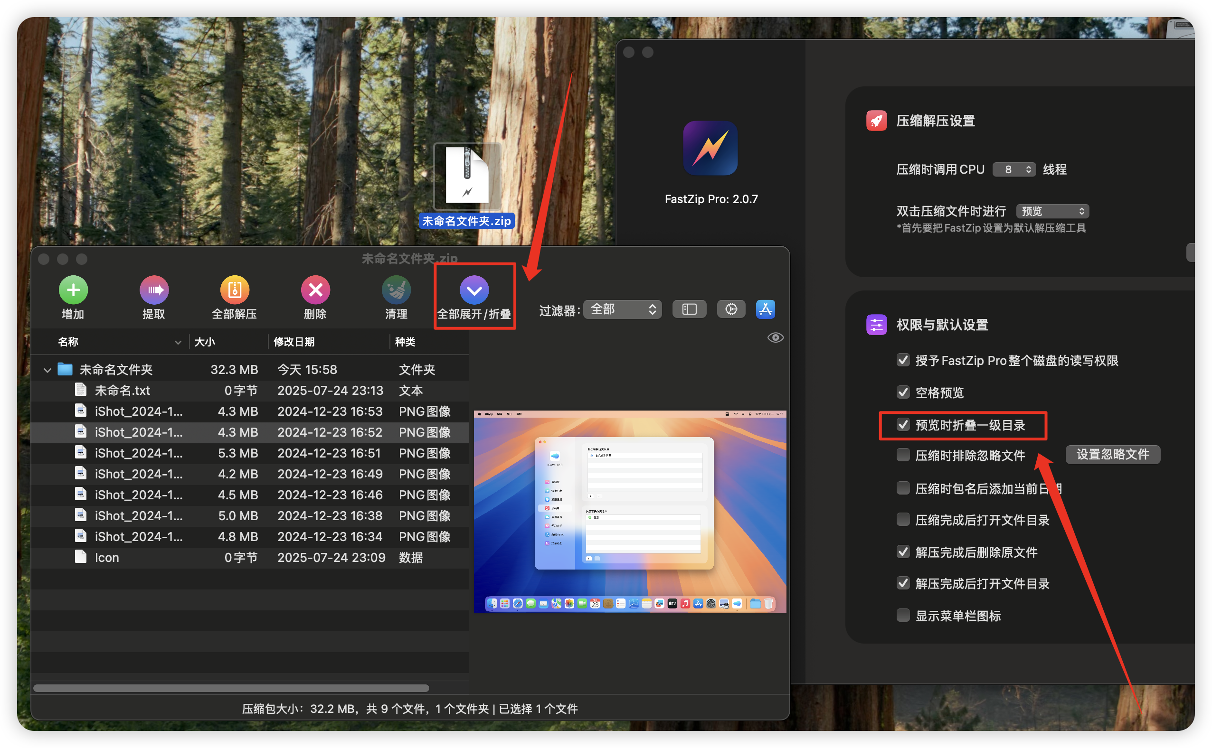1212x748 pixels.
Task: Toggle the preview eye icon
Action: point(775,337)
